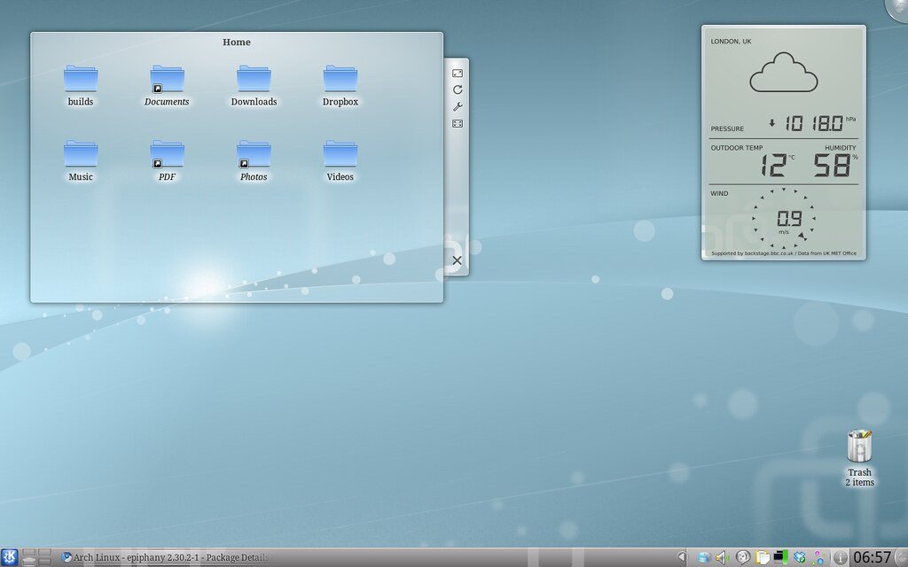The image size is (908, 567).
Task: Open the Downloads folder
Action: click(254, 80)
